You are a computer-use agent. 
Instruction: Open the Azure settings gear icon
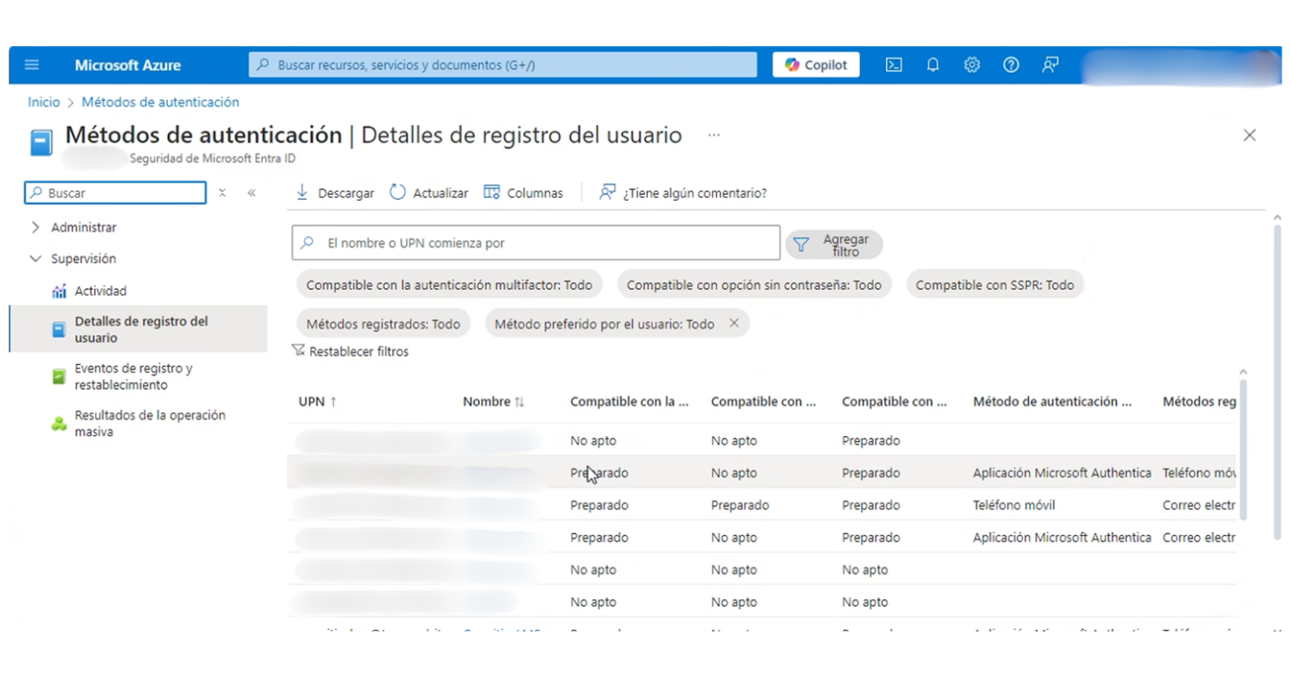[x=972, y=65]
